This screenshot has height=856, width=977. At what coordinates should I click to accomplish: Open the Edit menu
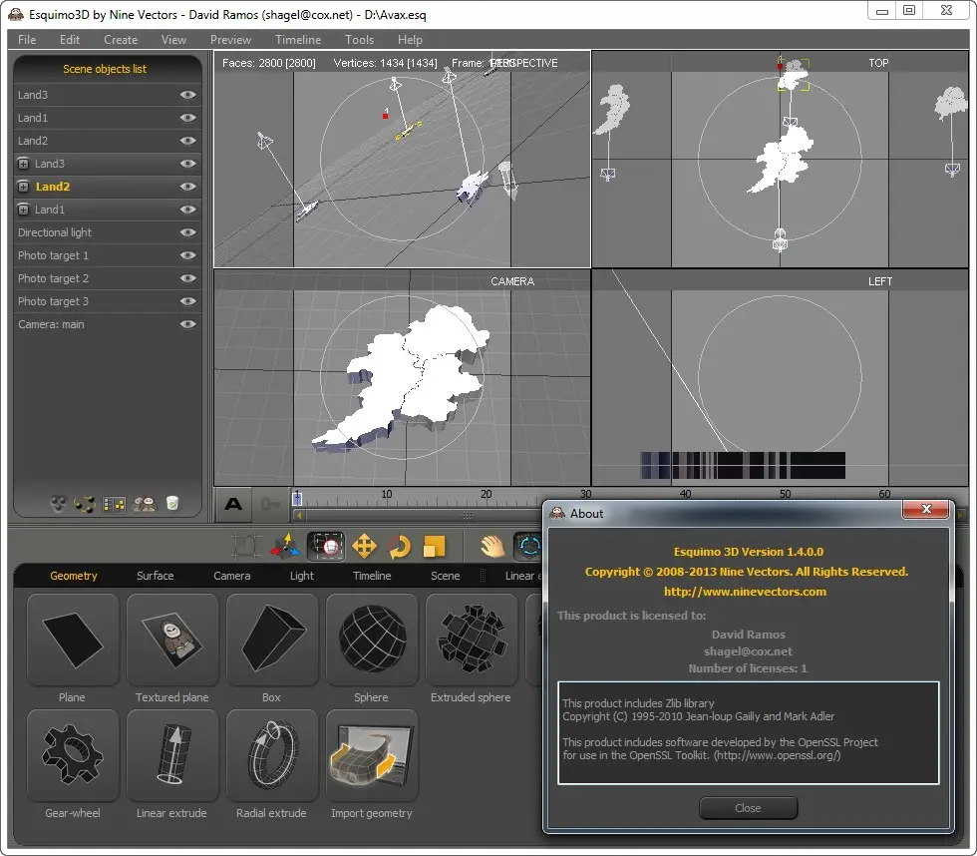click(x=70, y=39)
